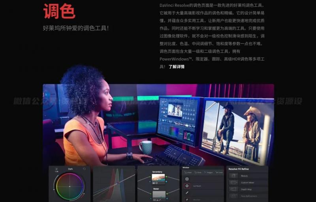
Task: Click the Face Refinement thumbnail icon
Action: (x=233, y=196)
